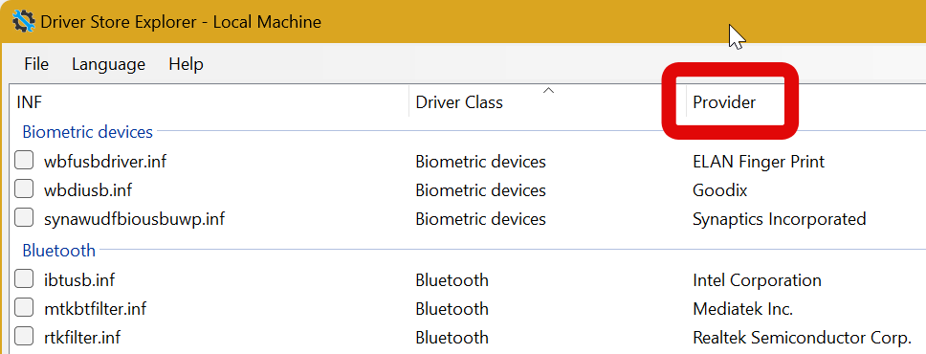The height and width of the screenshot is (354, 926).
Task: Enable the synawudfbiousbuwp.inf checkbox
Action: point(24,218)
